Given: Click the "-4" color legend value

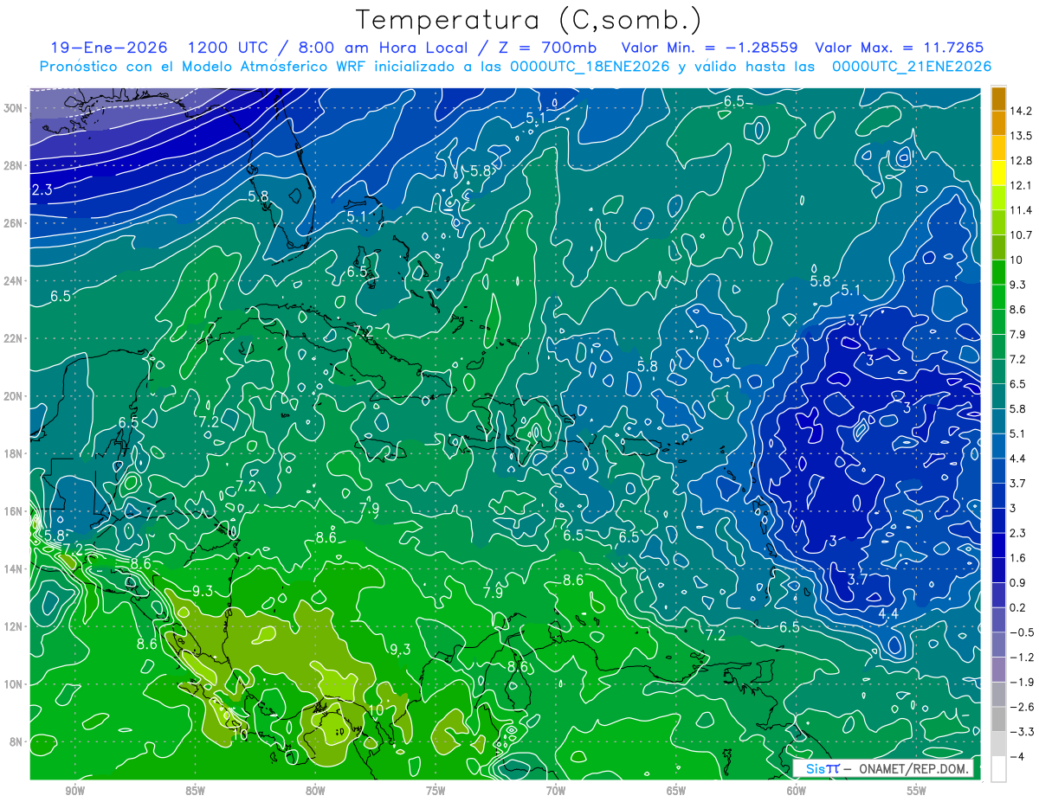Looking at the screenshot, I should pos(1018,757).
